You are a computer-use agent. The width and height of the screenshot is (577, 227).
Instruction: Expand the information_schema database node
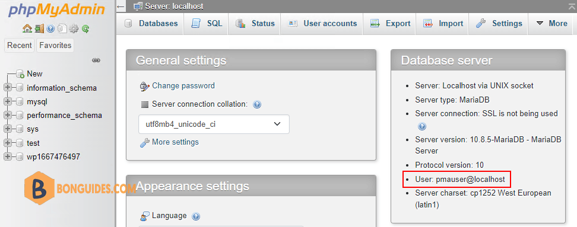[7, 88]
